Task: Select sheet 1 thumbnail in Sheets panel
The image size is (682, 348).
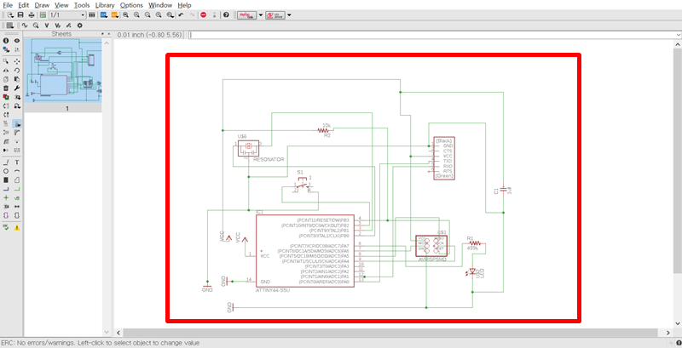Action: [63, 71]
